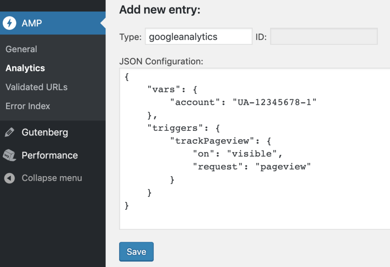Collapse the admin sidebar menu
The width and height of the screenshot is (390, 267).
point(53,178)
